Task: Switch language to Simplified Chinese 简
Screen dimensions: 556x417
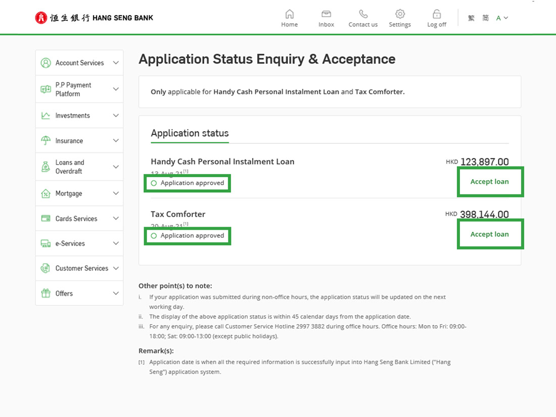Action: (x=485, y=18)
